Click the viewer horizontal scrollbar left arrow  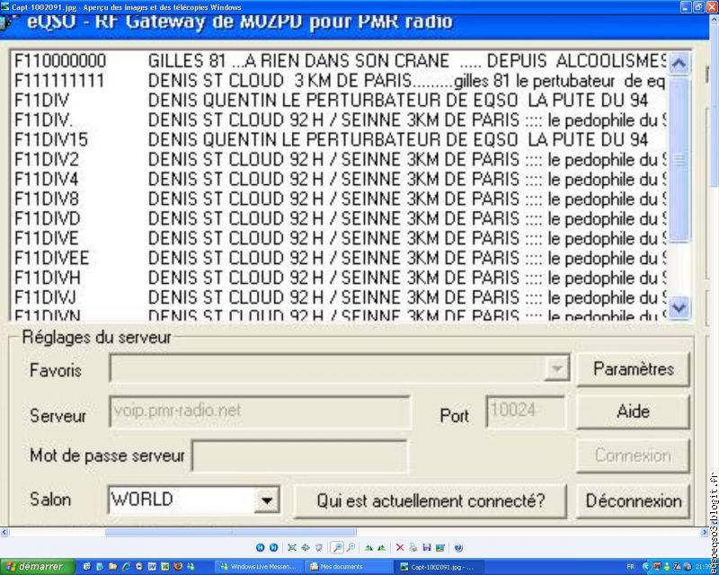click(4, 533)
